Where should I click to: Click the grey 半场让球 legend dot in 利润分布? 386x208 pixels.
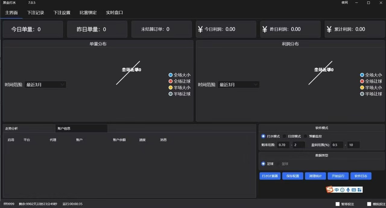pos(362,94)
